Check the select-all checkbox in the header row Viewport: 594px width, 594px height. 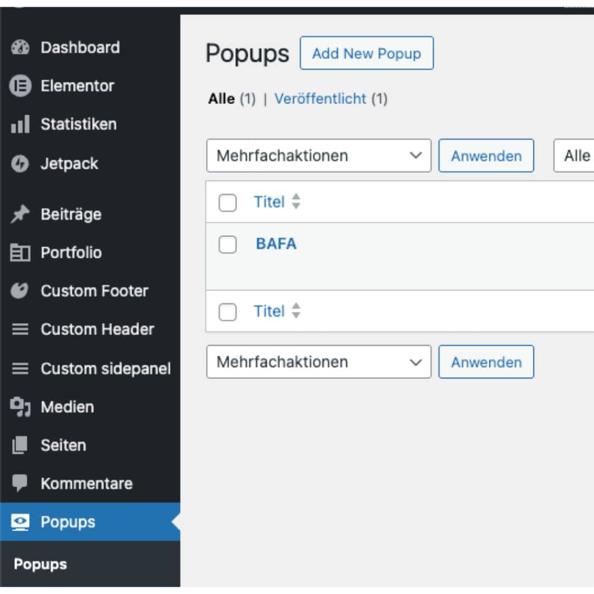coord(228,202)
